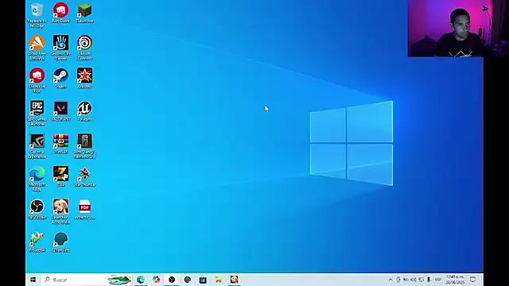
Task: Select the Minecraft Launcher icon
Action: point(85,13)
